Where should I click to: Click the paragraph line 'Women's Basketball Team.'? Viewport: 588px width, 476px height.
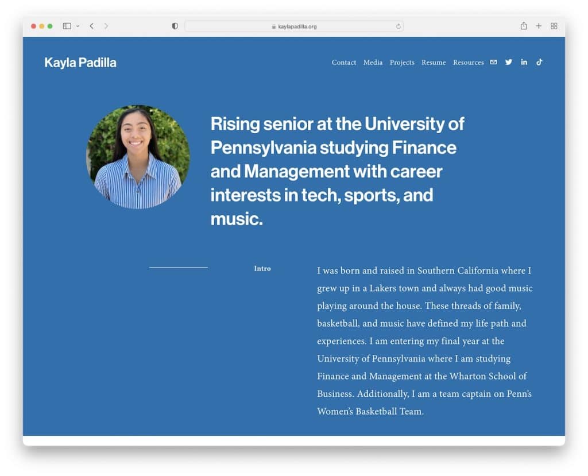click(x=370, y=412)
